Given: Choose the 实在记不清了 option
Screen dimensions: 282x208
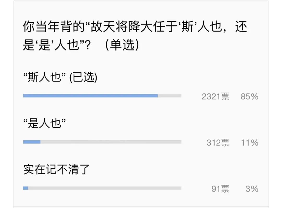Looking at the screenshot, I should tap(56, 170).
